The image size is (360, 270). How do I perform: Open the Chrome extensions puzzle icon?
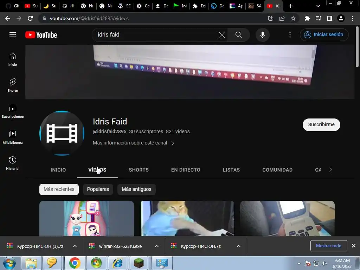pyautogui.click(x=307, y=18)
